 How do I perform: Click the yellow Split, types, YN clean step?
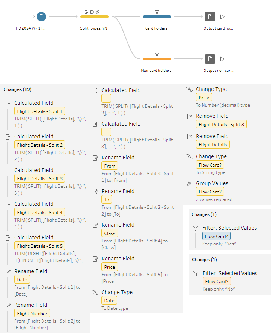[94, 17]
